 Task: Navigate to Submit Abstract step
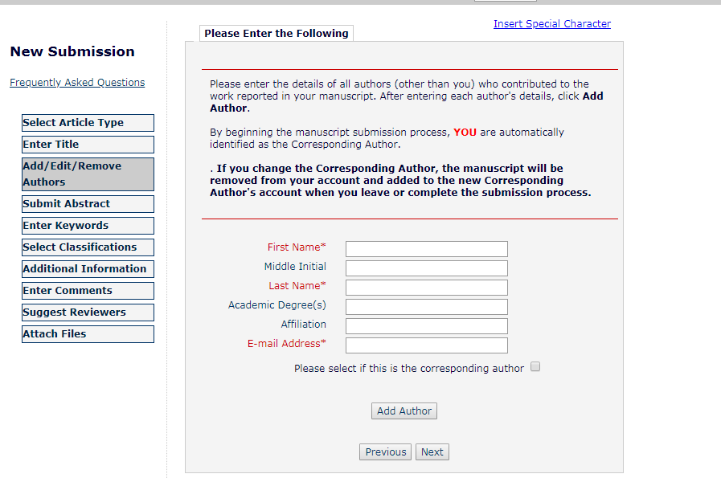[88, 204]
